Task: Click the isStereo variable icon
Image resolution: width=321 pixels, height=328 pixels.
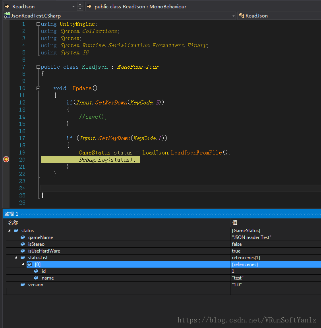Action: 23,244
